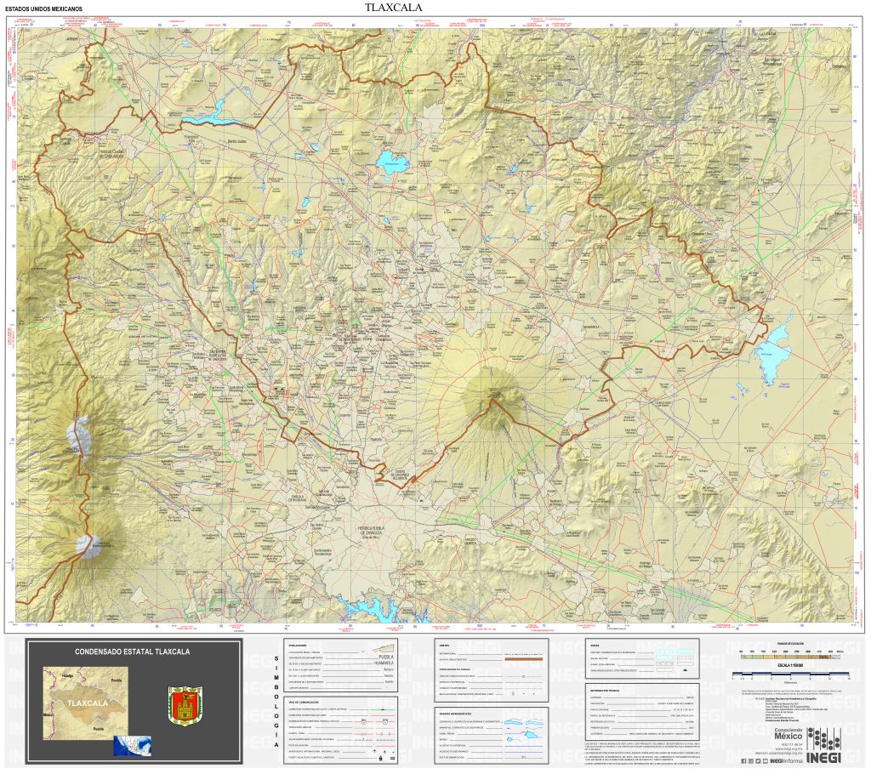Screen dimensions: 871x774
Task: Toggle the LÍMITES legend panel visibility
Action: click(442, 644)
